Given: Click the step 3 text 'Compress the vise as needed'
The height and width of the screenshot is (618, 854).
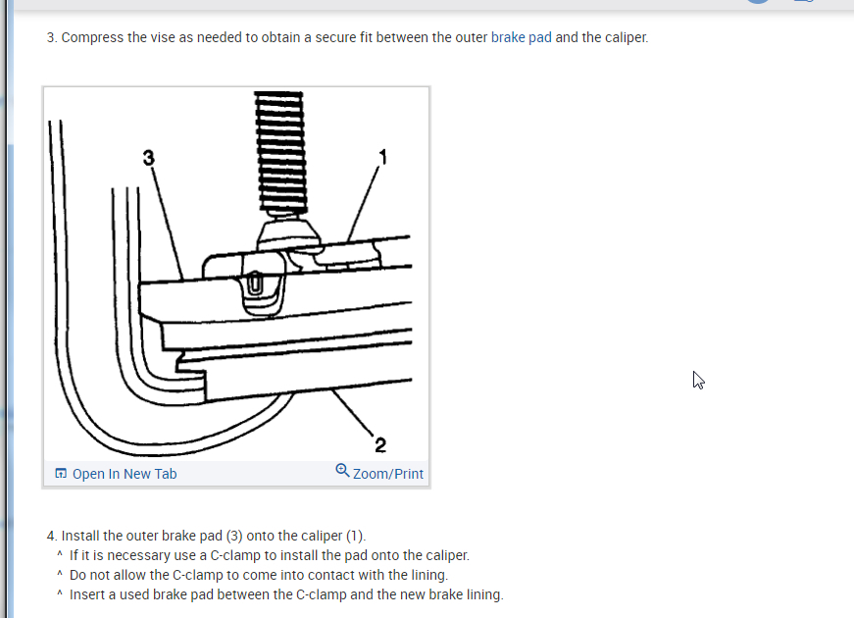Looking at the screenshot, I should coord(152,37).
